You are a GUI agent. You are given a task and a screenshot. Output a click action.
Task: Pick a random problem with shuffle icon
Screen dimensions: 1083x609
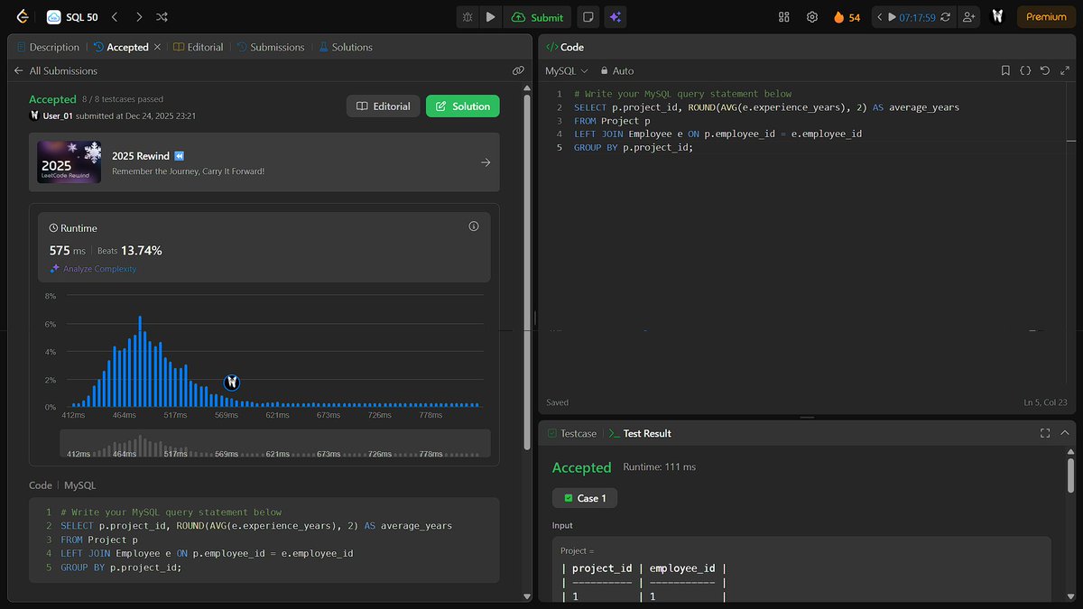click(162, 17)
